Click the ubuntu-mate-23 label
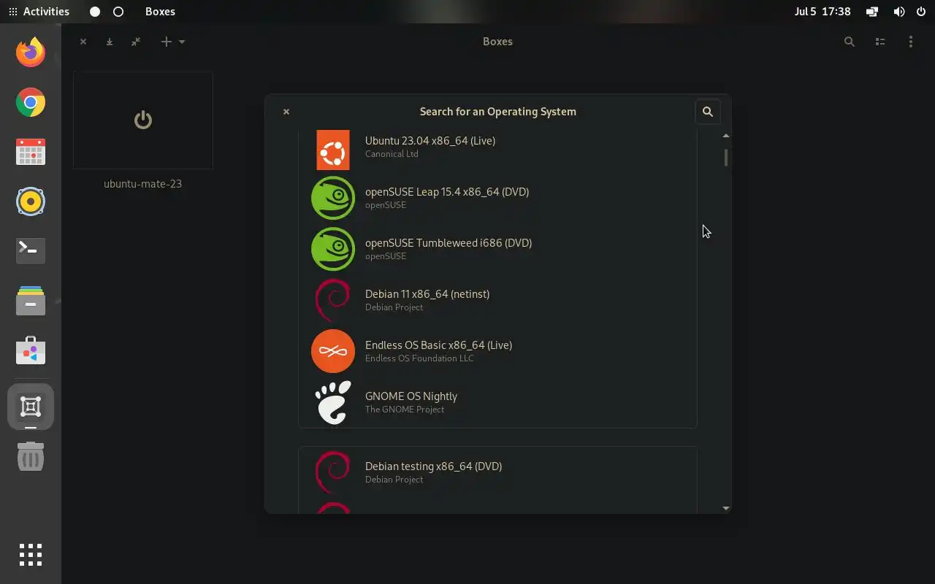The image size is (935, 584). 143,184
